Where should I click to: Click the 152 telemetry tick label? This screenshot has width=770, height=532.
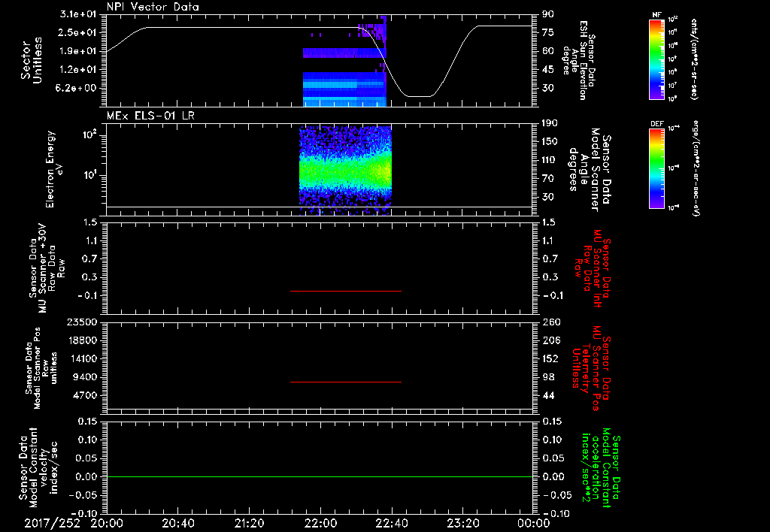[550, 358]
